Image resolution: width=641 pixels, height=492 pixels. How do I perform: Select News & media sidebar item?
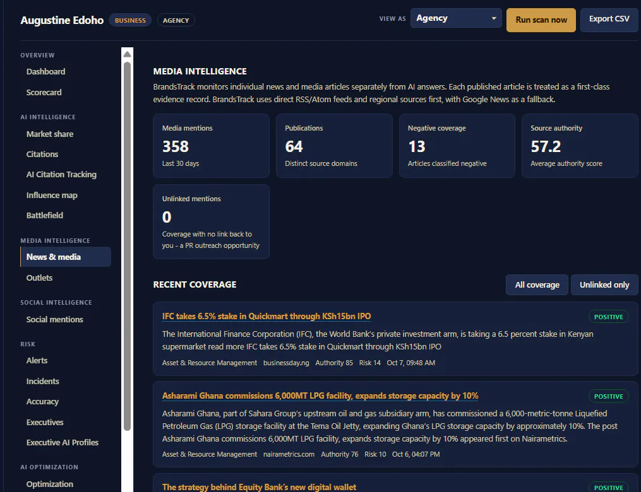pos(66,257)
